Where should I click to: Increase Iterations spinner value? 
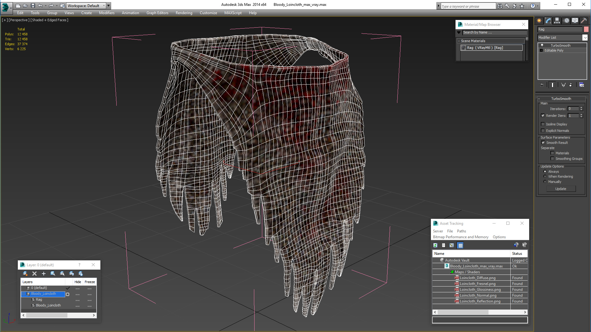click(581, 108)
